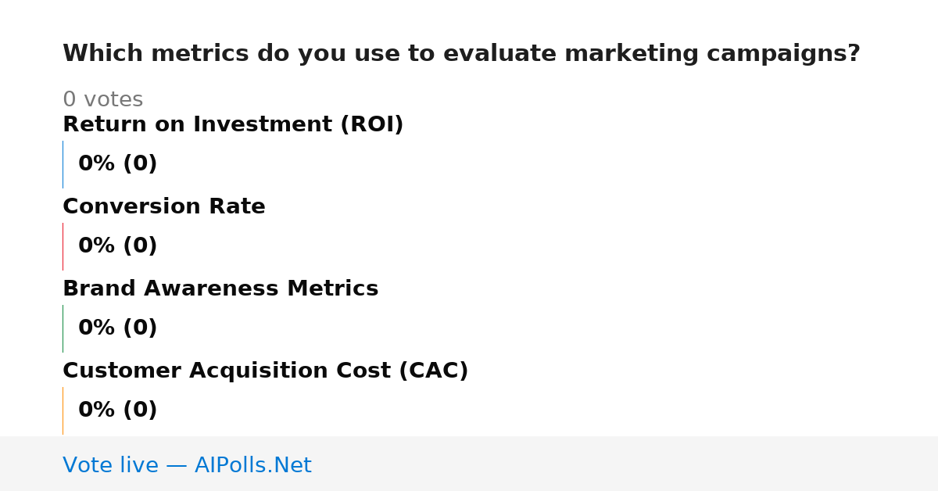
Task: Open the Vote live link
Action: (187, 466)
